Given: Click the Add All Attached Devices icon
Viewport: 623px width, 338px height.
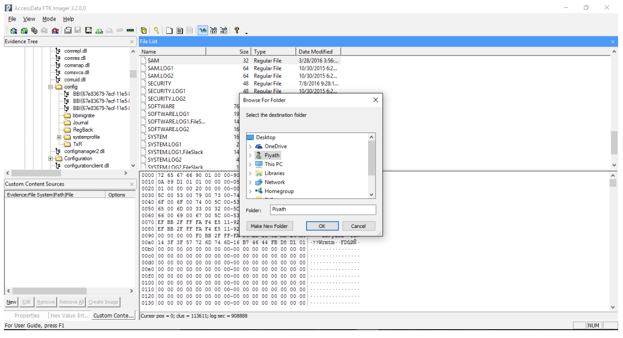Looking at the screenshot, I should coord(24,30).
